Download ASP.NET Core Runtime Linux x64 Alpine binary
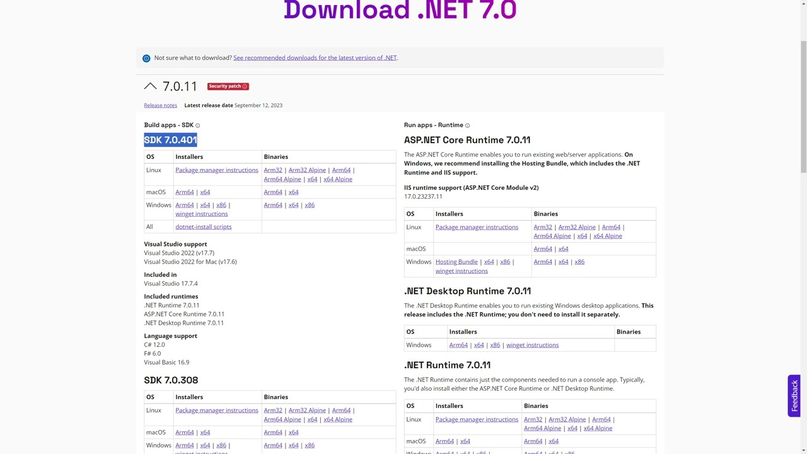 tap(608, 236)
